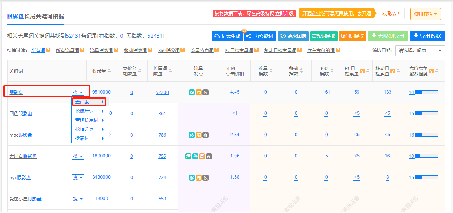The width and height of the screenshot is (453, 213).
Task: Click the help icon next to 所有流量词
Action: 82,50
